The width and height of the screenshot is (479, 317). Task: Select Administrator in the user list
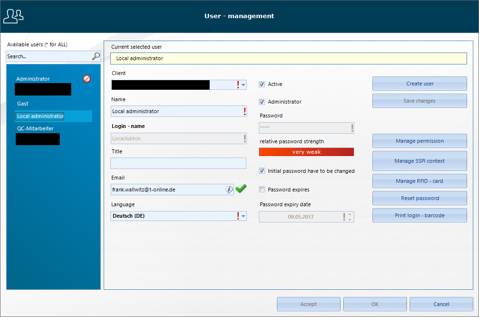coord(33,79)
